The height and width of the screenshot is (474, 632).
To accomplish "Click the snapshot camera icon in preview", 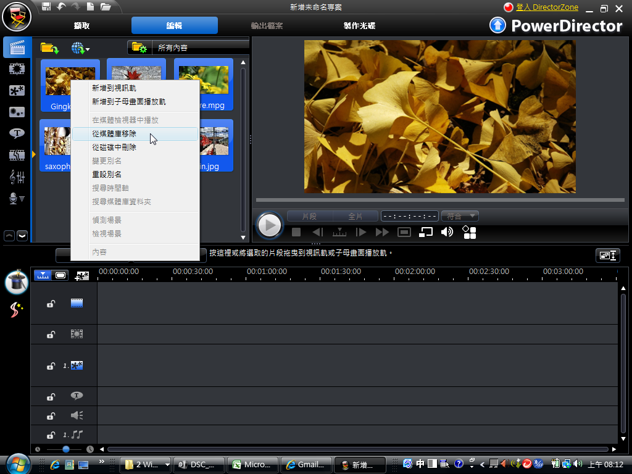I will coord(404,232).
